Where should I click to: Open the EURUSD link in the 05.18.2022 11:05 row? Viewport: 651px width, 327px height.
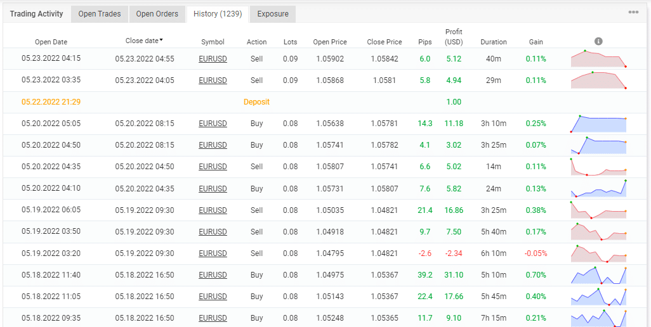click(213, 297)
